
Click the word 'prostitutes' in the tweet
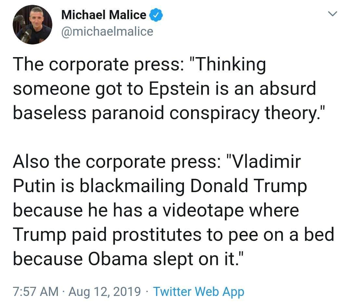[x=157, y=235]
